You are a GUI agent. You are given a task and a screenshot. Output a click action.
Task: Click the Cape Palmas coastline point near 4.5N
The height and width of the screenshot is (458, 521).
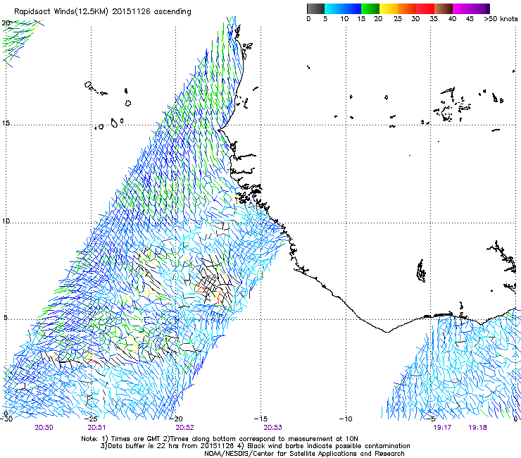point(386,331)
